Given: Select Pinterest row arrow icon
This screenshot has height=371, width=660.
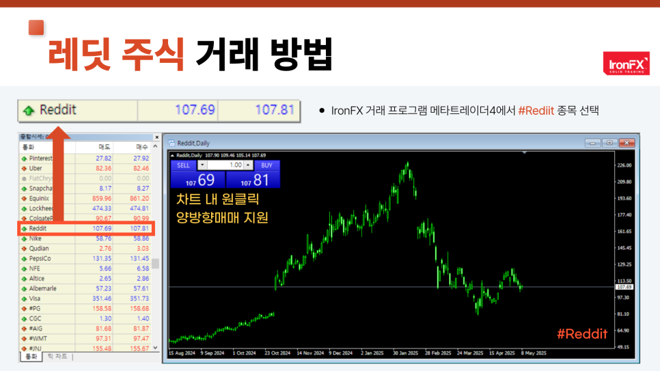Looking at the screenshot, I should pyautogui.click(x=24, y=159).
